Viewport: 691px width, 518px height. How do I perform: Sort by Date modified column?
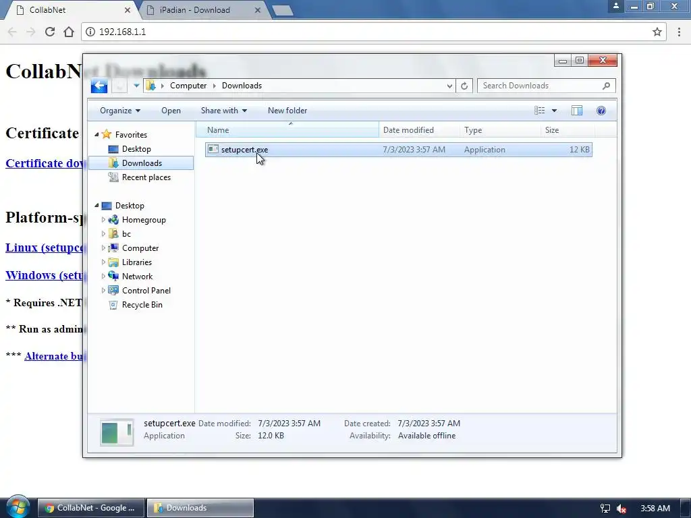tap(418, 130)
